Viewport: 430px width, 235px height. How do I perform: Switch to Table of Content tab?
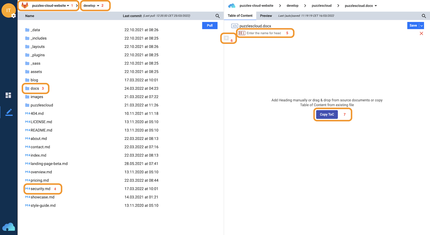coord(240,16)
